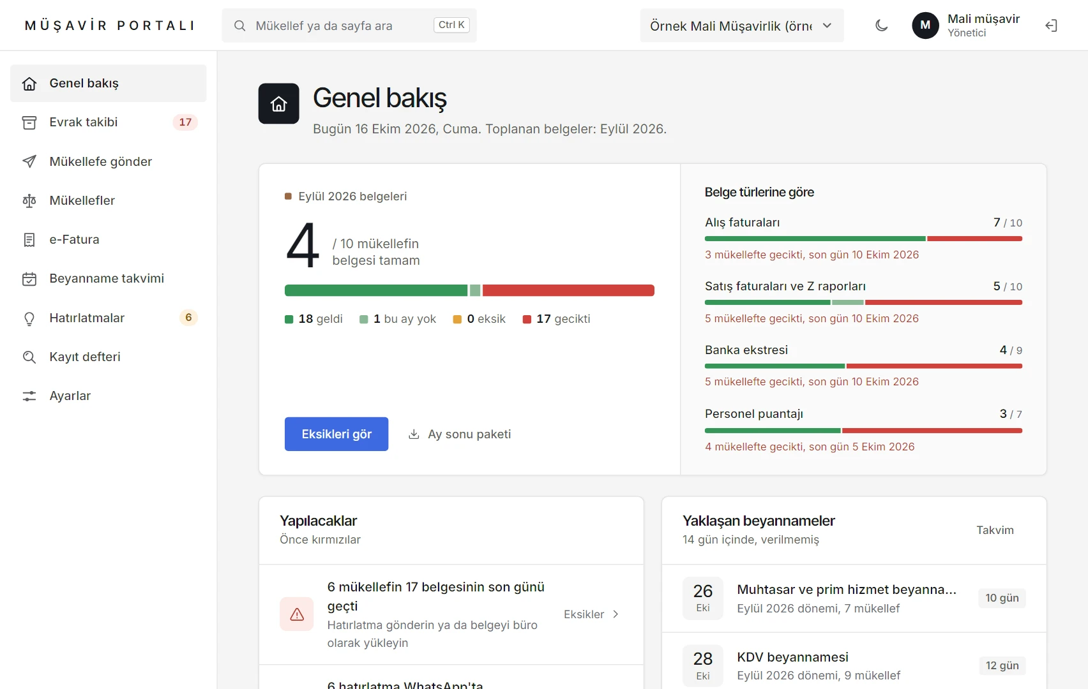The image size is (1088, 689).
Task: Click the Beyanname takvimi calendar icon
Action: (29, 279)
